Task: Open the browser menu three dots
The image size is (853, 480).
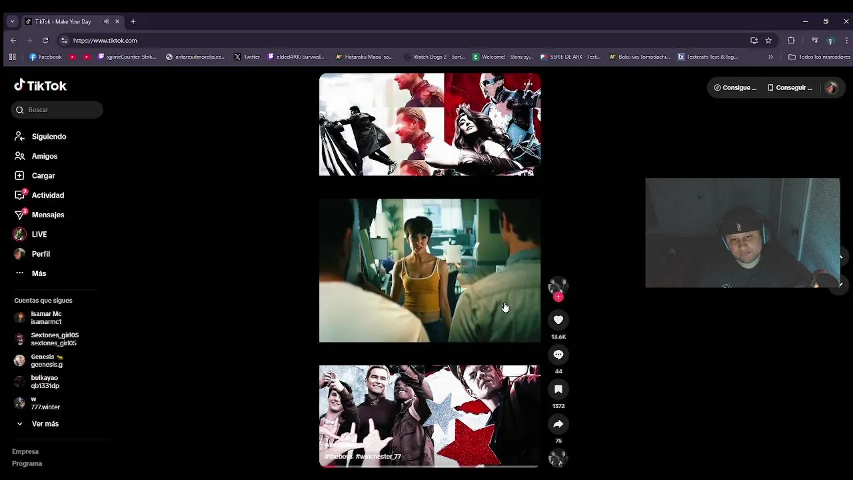Action: [846, 41]
